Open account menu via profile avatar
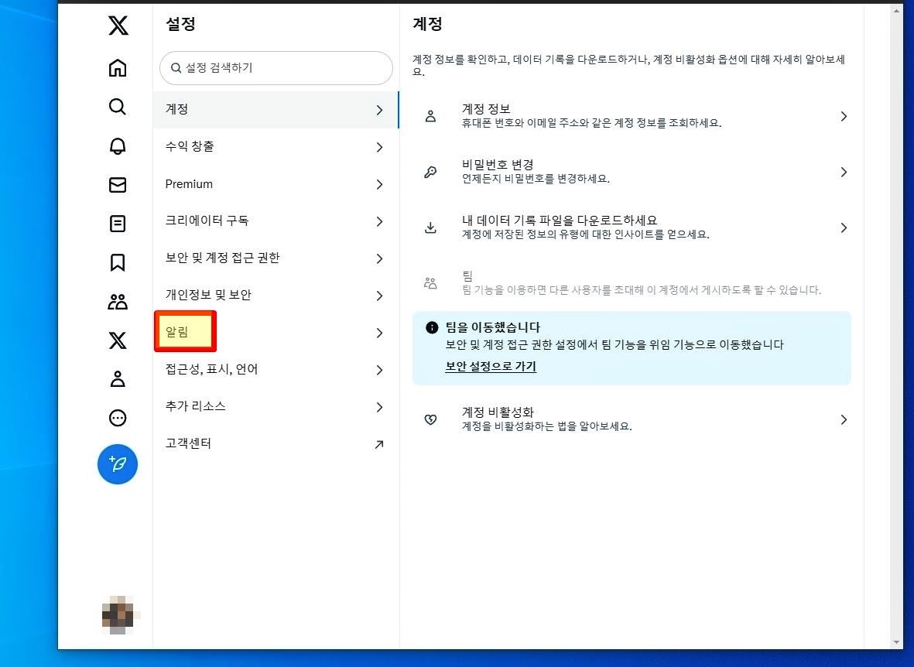Viewport: 914px width, 667px height. tap(118, 615)
